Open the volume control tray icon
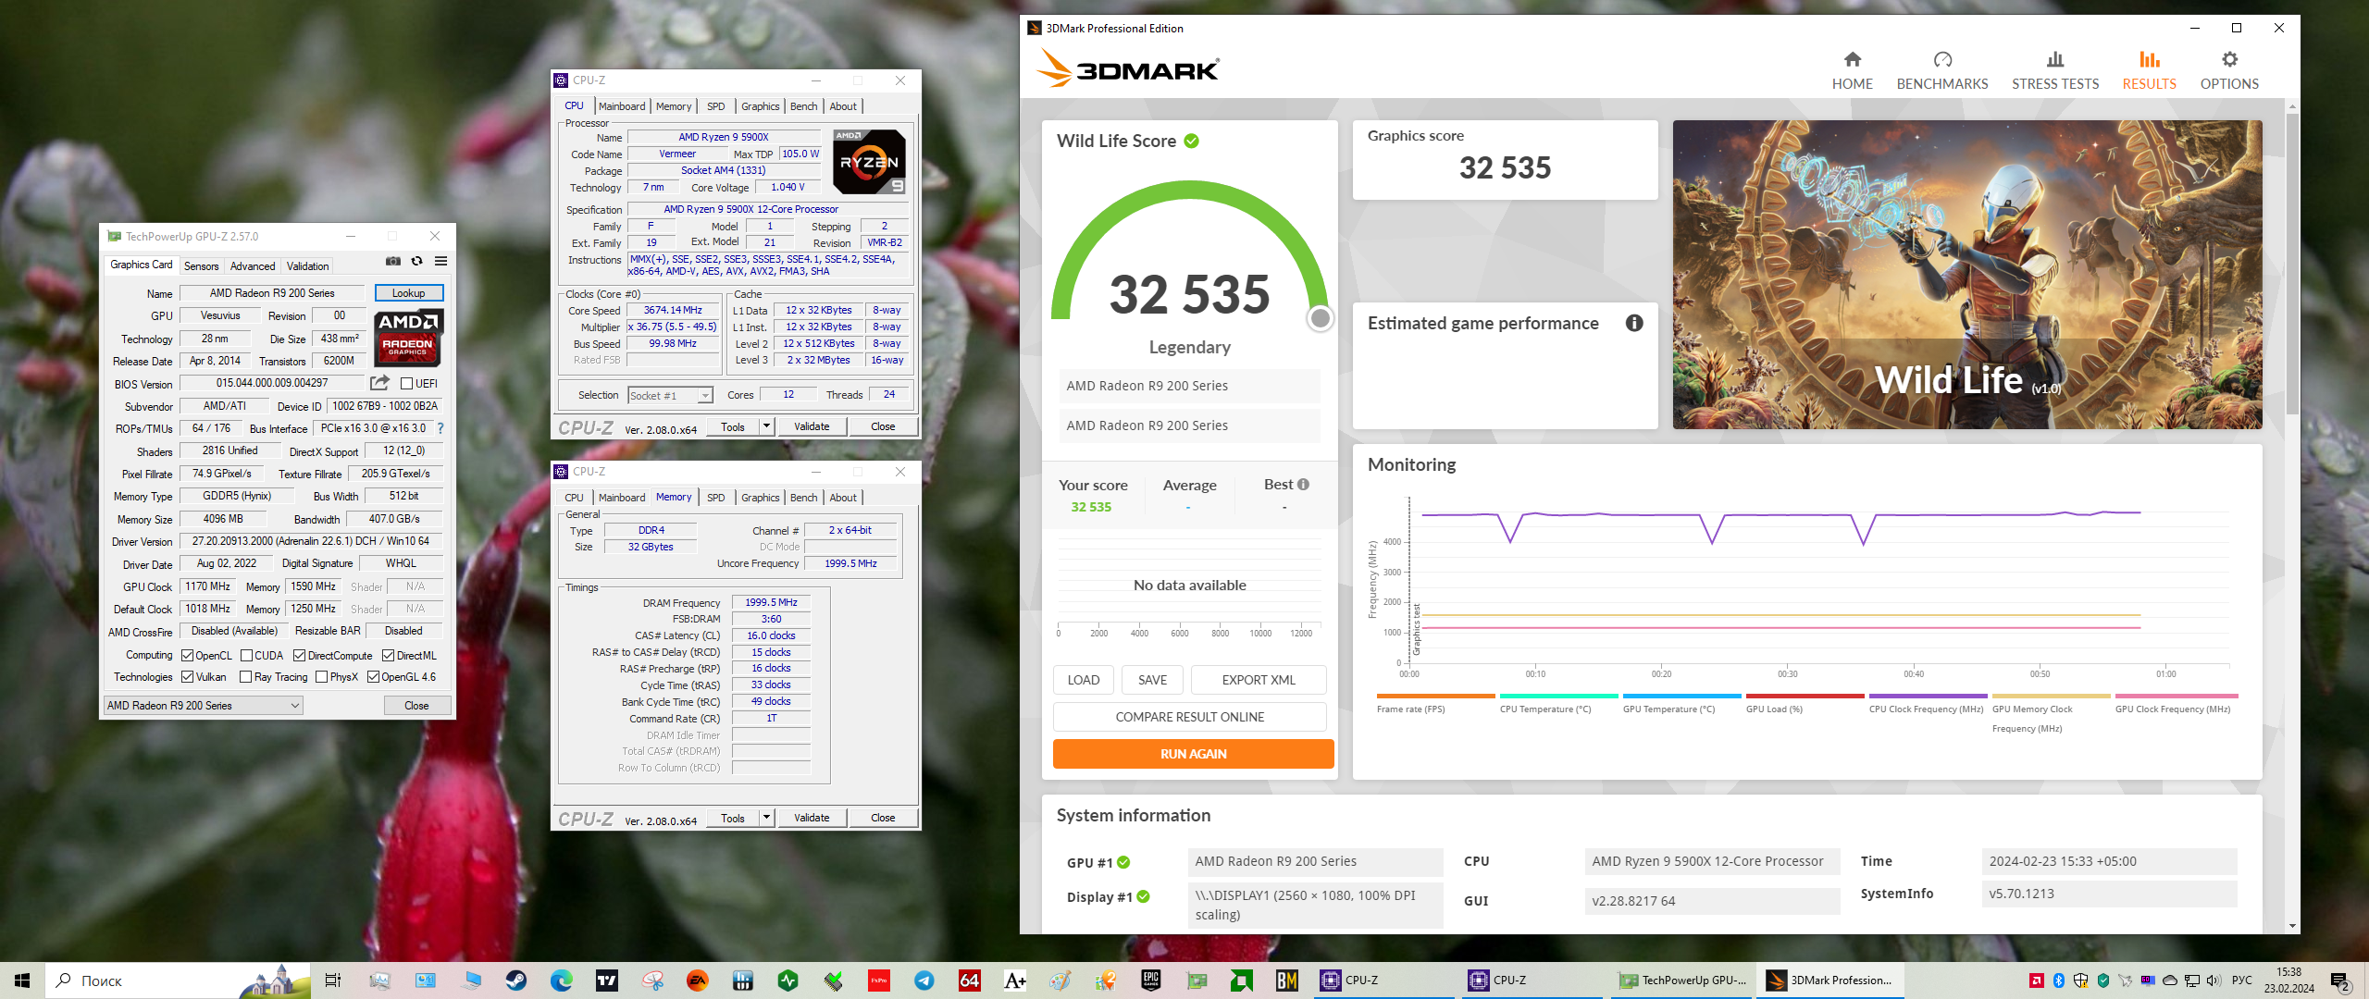This screenshot has width=2369, height=999. pyautogui.click(x=2214, y=980)
